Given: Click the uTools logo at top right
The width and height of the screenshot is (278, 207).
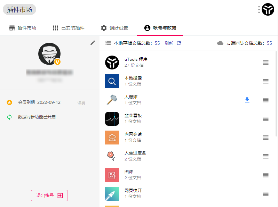Looking at the screenshot, I should coord(268,9).
